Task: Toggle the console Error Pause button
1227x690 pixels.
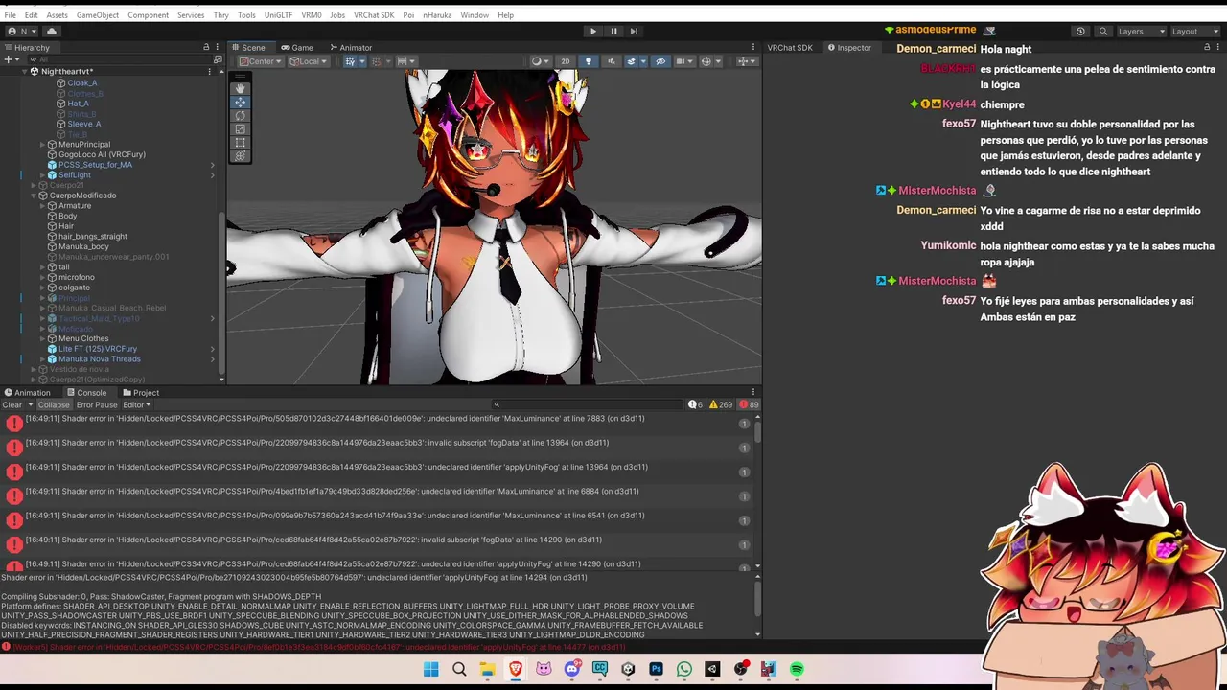Action: pyautogui.click(x=97, y=404)
